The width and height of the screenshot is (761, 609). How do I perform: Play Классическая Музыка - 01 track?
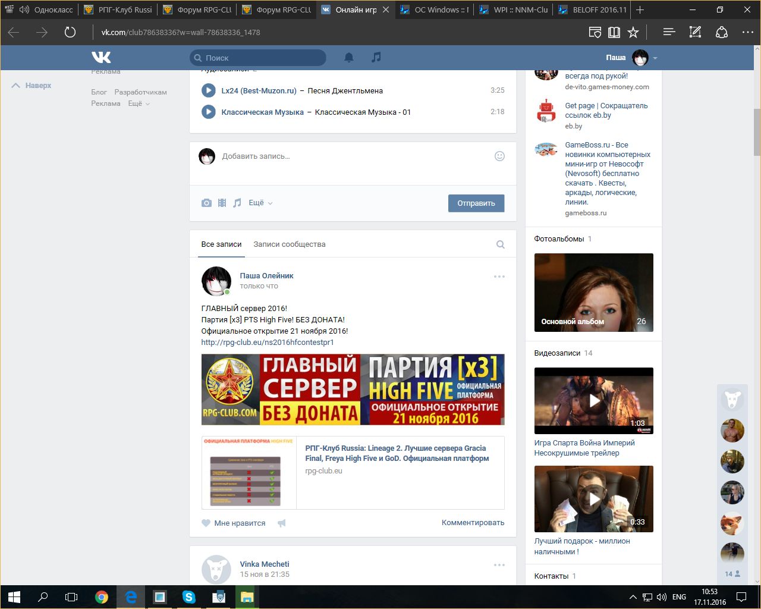pyautogui.click(x=208, y=112)
